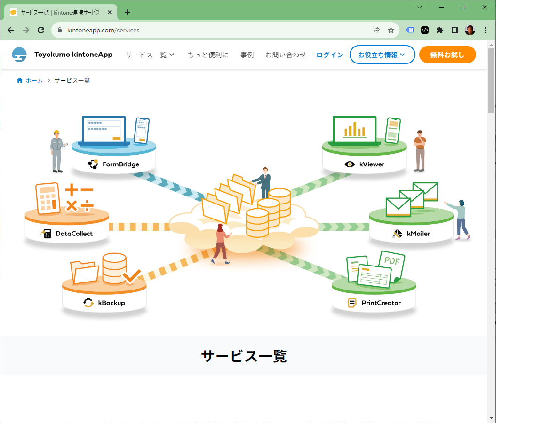Expand the サービス一覧 navigation dropdown
This screenshot has height=423, width=542.
(150, 55)
